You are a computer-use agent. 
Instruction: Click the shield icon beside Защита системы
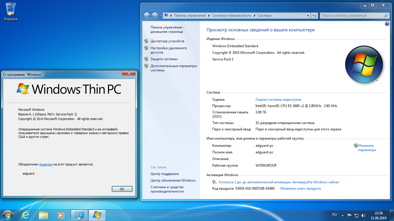146,59
